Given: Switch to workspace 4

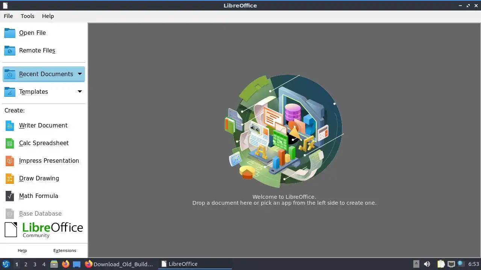Looking at the screenshot, I should point(44,264).
